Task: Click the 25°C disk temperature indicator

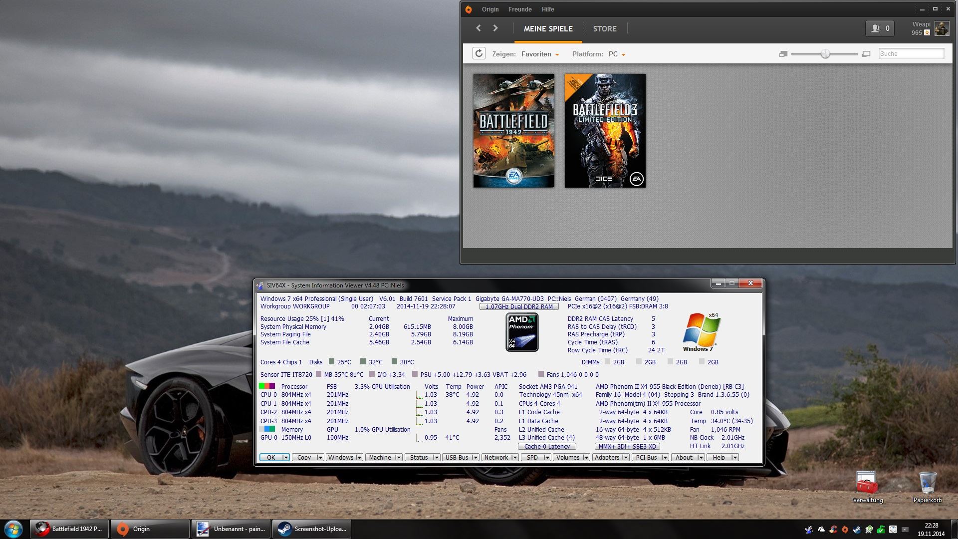Action: click(x=331, y=362)
